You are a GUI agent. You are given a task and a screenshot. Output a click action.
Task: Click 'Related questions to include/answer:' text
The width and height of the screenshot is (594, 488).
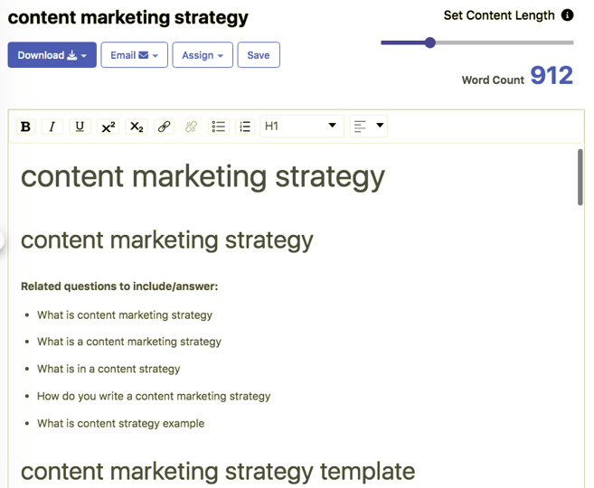pyautogui.click(x=119, y=286)
